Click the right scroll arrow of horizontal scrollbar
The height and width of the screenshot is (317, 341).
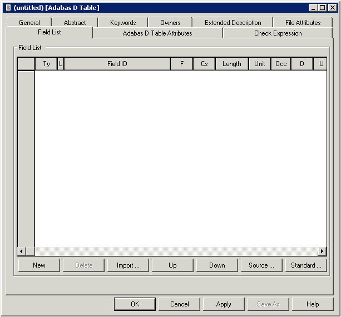[322, 251]
